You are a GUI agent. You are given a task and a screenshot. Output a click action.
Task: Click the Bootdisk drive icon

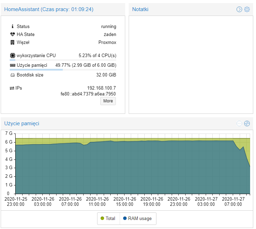12,75
